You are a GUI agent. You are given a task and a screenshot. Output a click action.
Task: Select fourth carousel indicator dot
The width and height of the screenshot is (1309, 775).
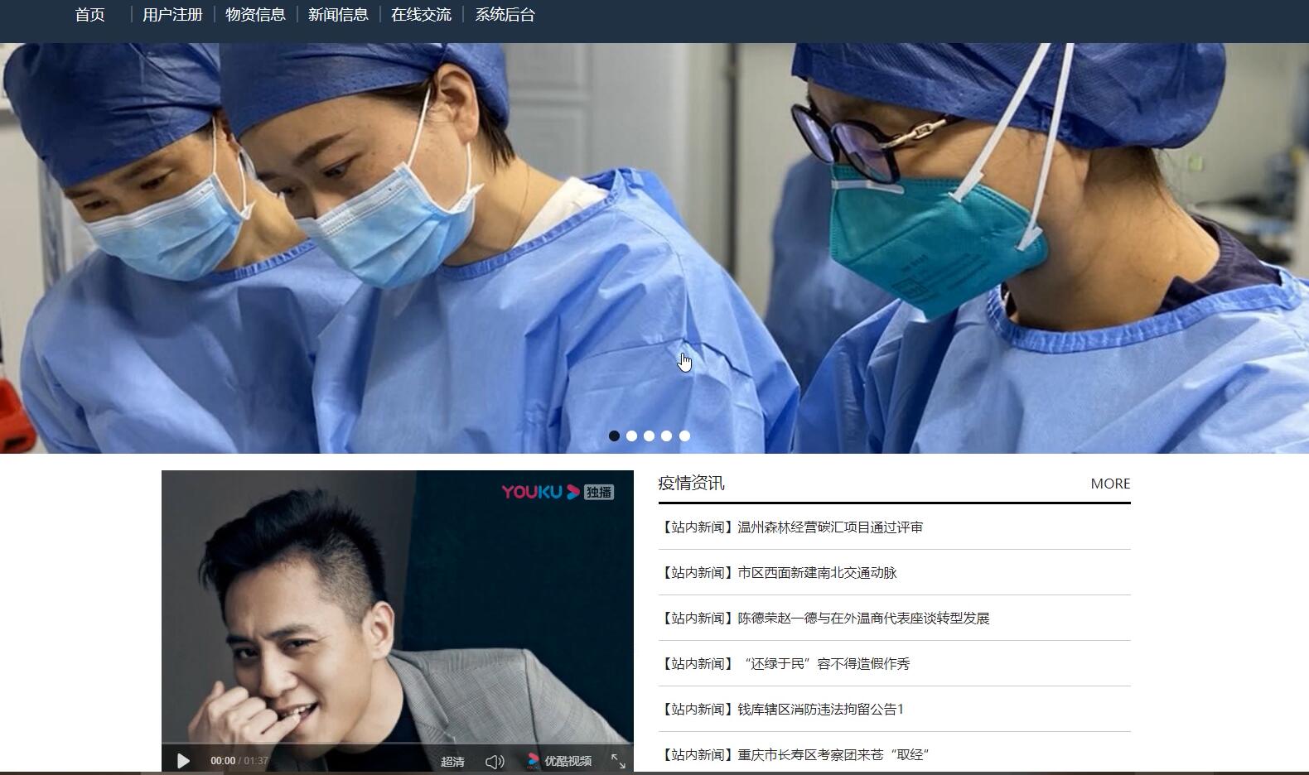click(x=666, y=436)
